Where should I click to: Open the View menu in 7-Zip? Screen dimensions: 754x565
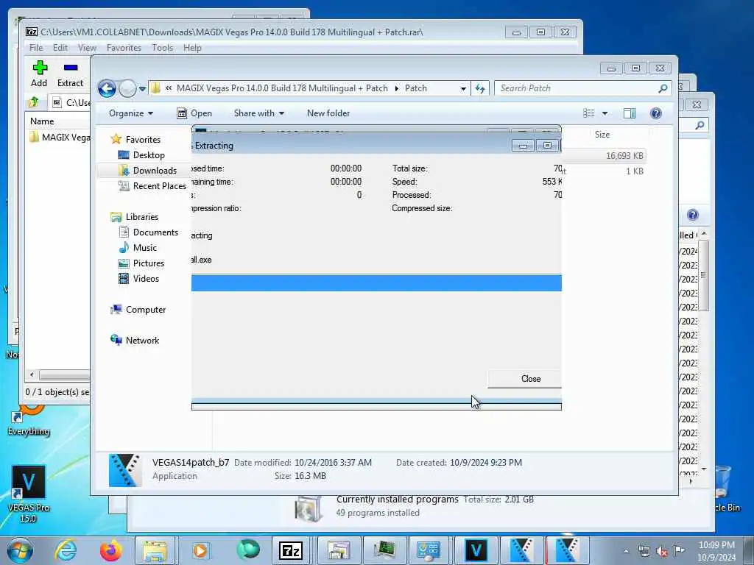[87, 48]
